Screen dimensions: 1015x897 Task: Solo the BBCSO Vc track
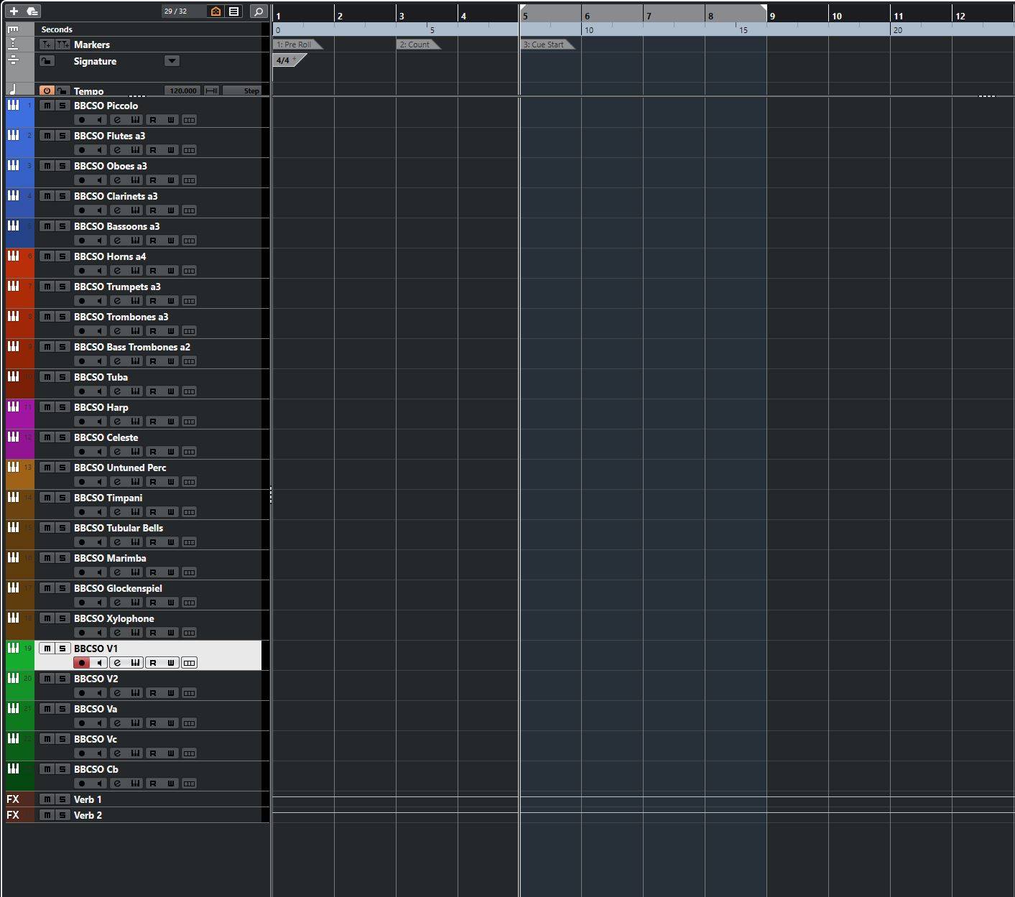click(62, 739)
